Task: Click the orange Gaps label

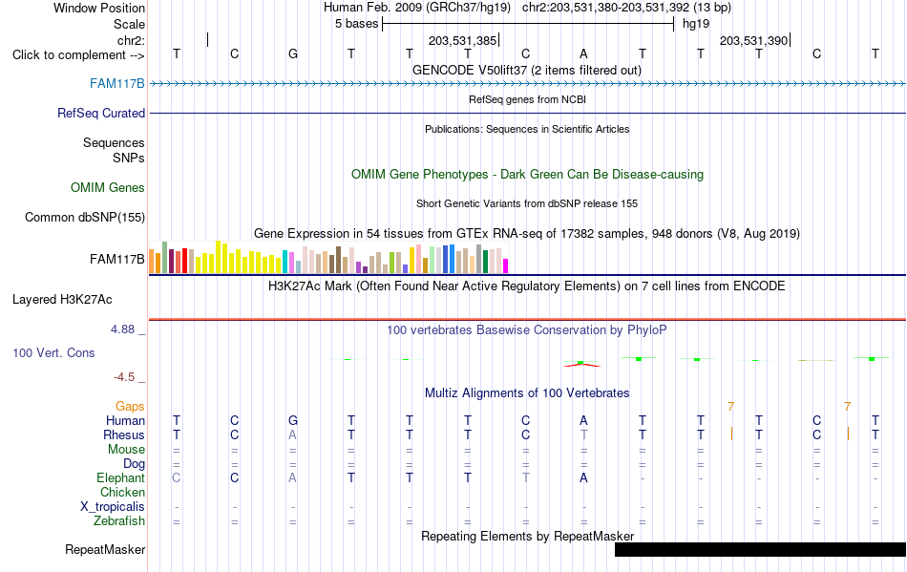Action: [x=130, y=407]
